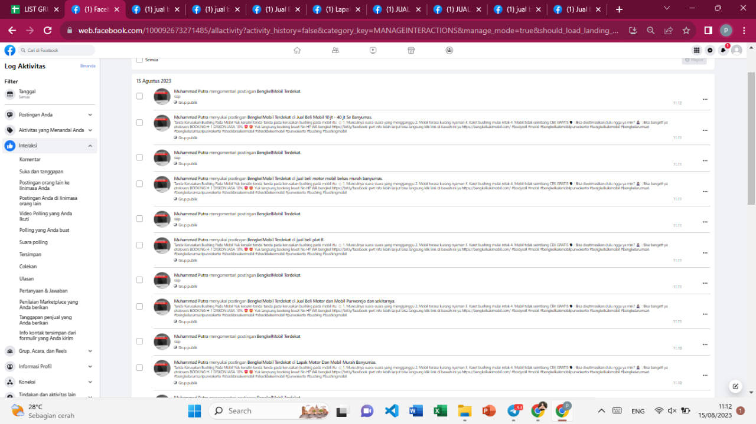This screenshot has height=424, width=756.
Task: Open Telegram from the taskbar
Action: [x=513, y=411]
